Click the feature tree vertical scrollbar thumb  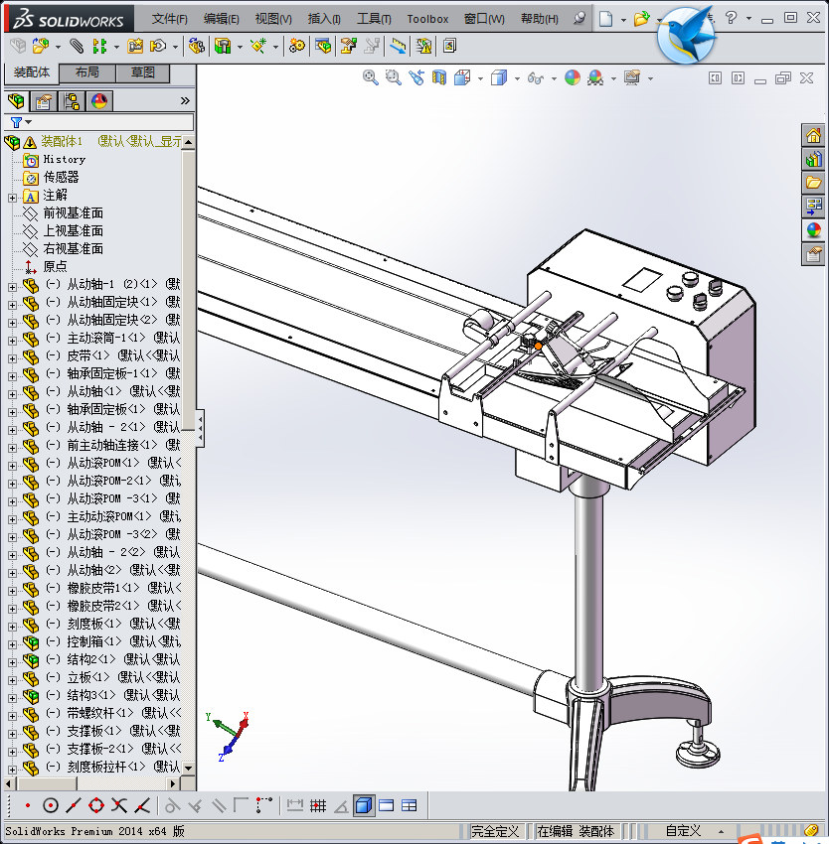tap(188, 290)
